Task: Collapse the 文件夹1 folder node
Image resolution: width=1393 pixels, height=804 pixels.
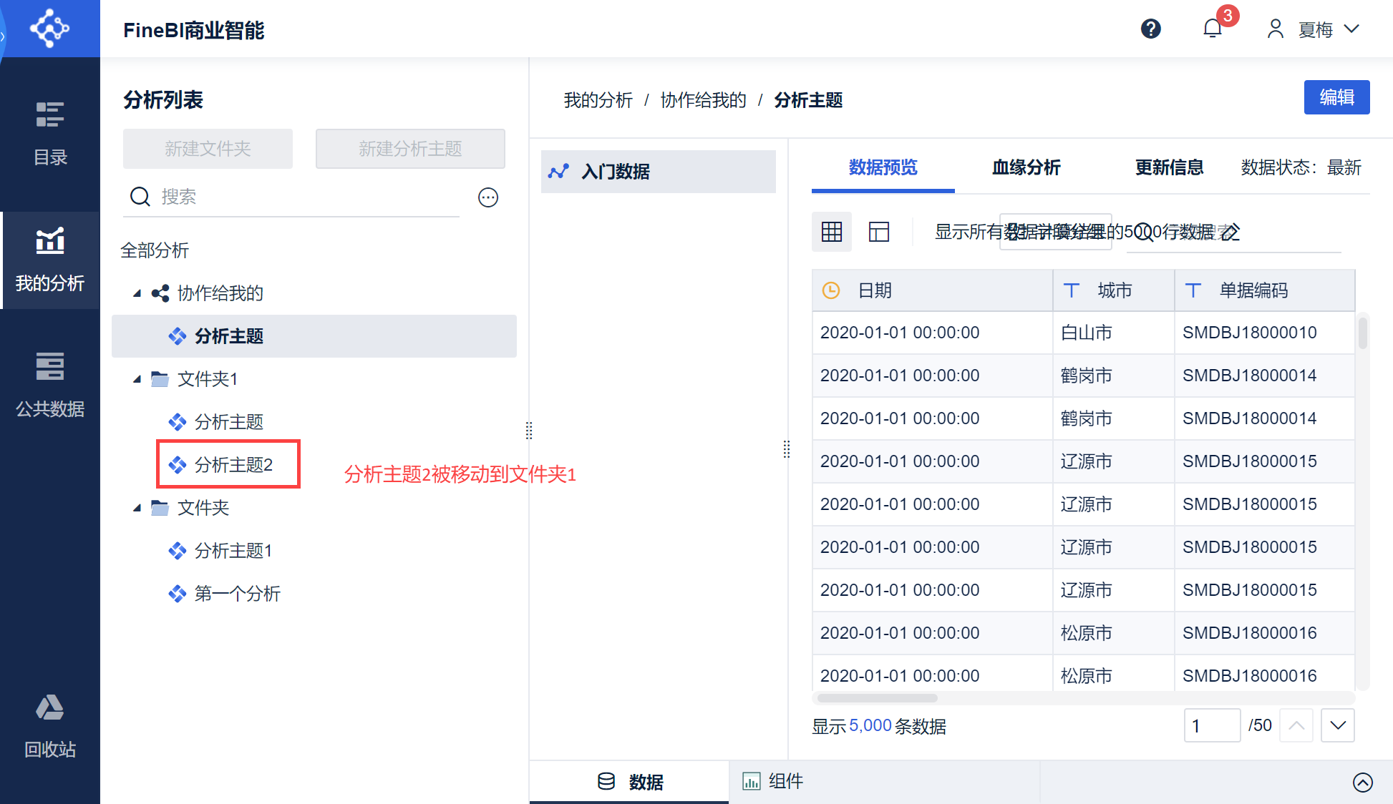Action: pos(137,379)
